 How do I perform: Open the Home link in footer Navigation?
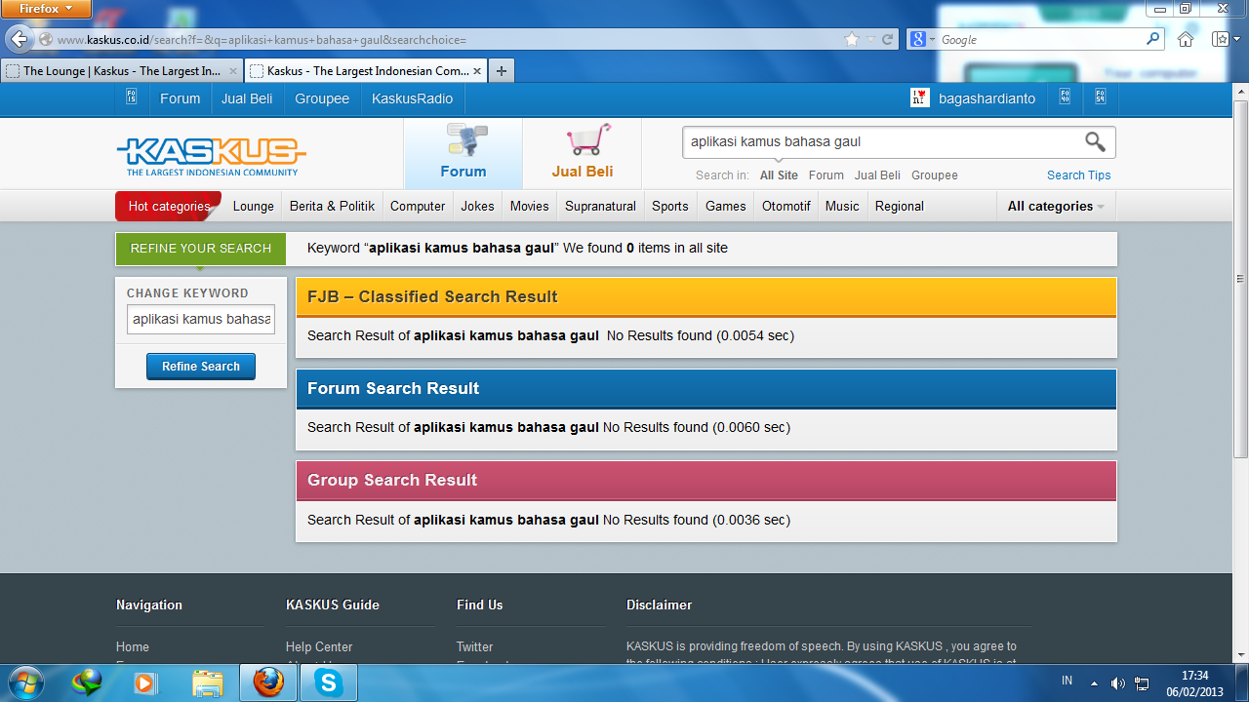133,646
